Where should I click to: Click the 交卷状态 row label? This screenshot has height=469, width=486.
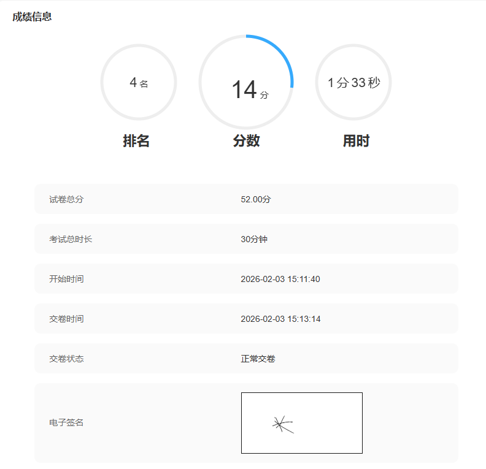coord(66,359)
